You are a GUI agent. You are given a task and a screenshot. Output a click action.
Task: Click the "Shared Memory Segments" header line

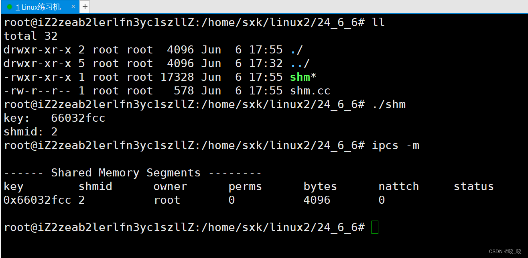(x=126, y=172)
